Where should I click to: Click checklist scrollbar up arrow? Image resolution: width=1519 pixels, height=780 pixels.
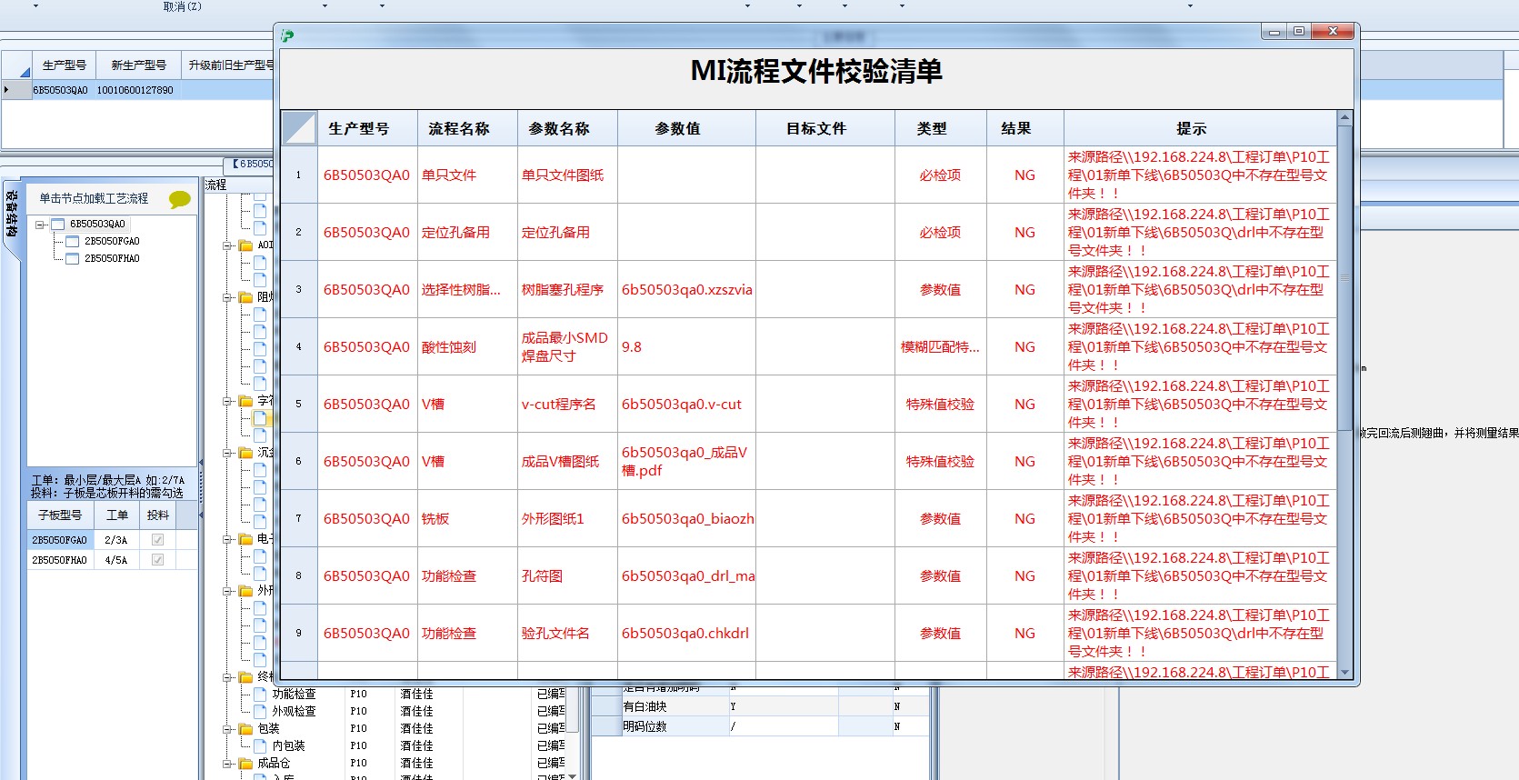click(x=1344, y=118)
